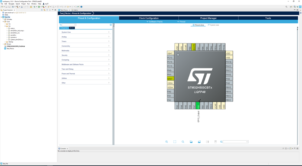Open the Project menu

click(x=24, y=4)
